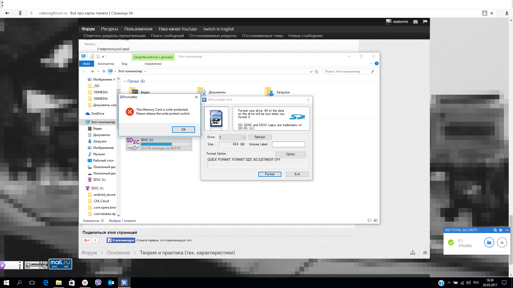Open Yandex Browser from the taskbar
Image resolution: width=513 pixels, height=288 pixels.
pyautogui.click(x=85, y=283)
